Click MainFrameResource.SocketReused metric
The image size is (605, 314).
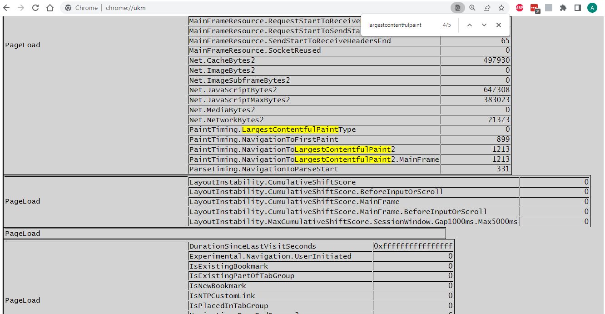click(x=255, y=50)
